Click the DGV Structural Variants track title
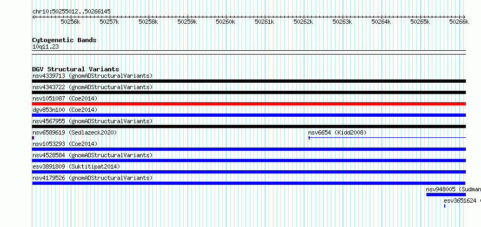 76,69
